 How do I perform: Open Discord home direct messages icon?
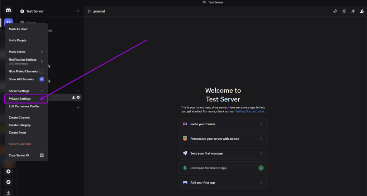pos(9,10)
